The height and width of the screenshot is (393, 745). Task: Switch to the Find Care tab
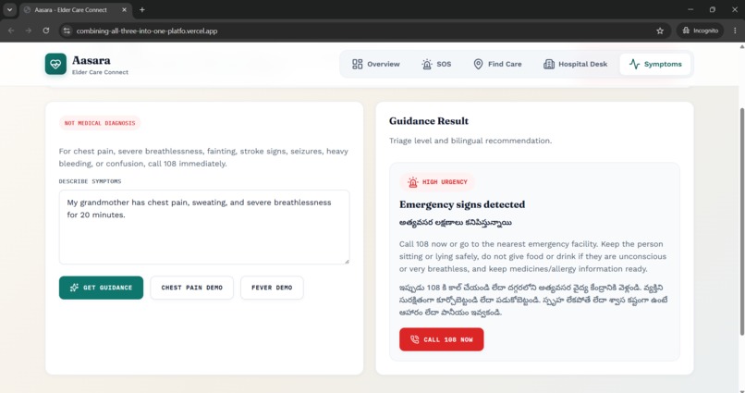click(x=497, y=64)
